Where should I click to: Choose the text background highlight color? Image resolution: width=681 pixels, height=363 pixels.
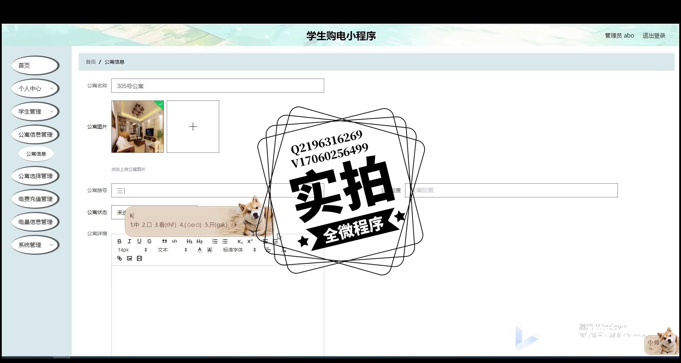pos(210,250)
